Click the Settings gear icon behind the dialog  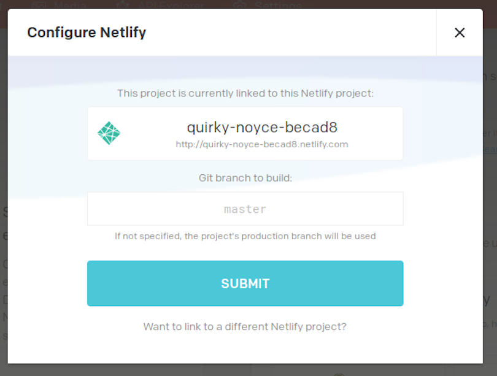pos(240,5)
